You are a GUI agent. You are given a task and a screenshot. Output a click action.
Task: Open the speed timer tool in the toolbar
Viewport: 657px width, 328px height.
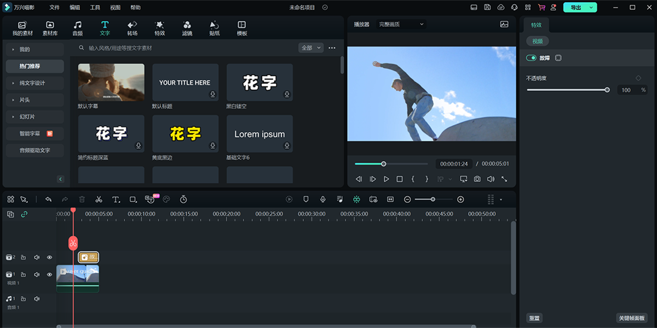(183, 199)
